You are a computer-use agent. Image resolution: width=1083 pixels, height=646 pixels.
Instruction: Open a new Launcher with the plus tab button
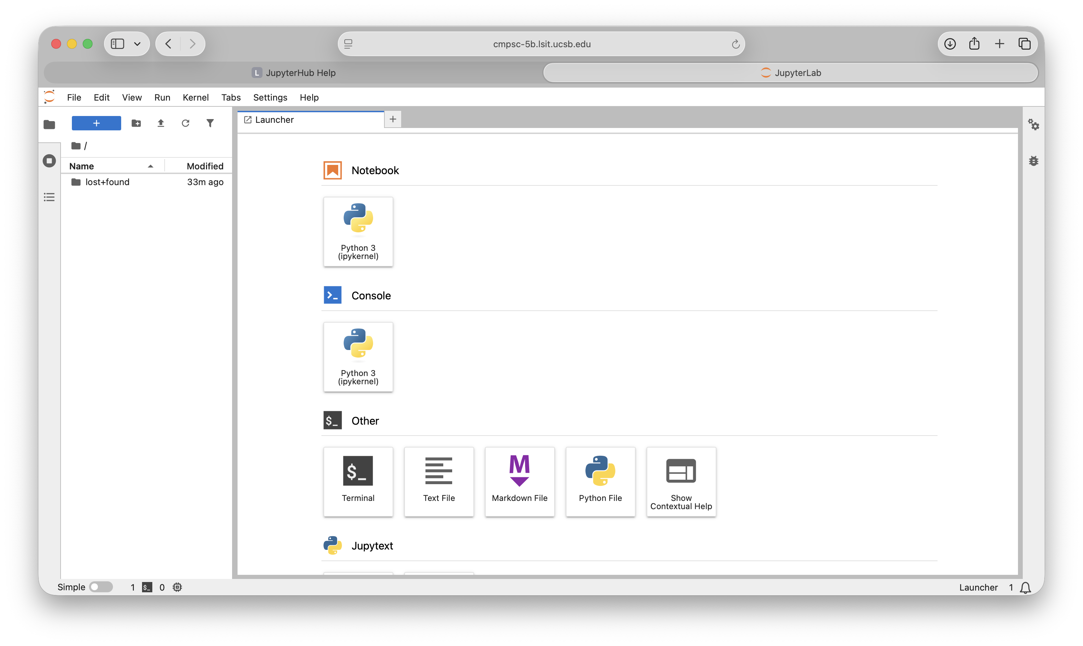tap(392, 119)
